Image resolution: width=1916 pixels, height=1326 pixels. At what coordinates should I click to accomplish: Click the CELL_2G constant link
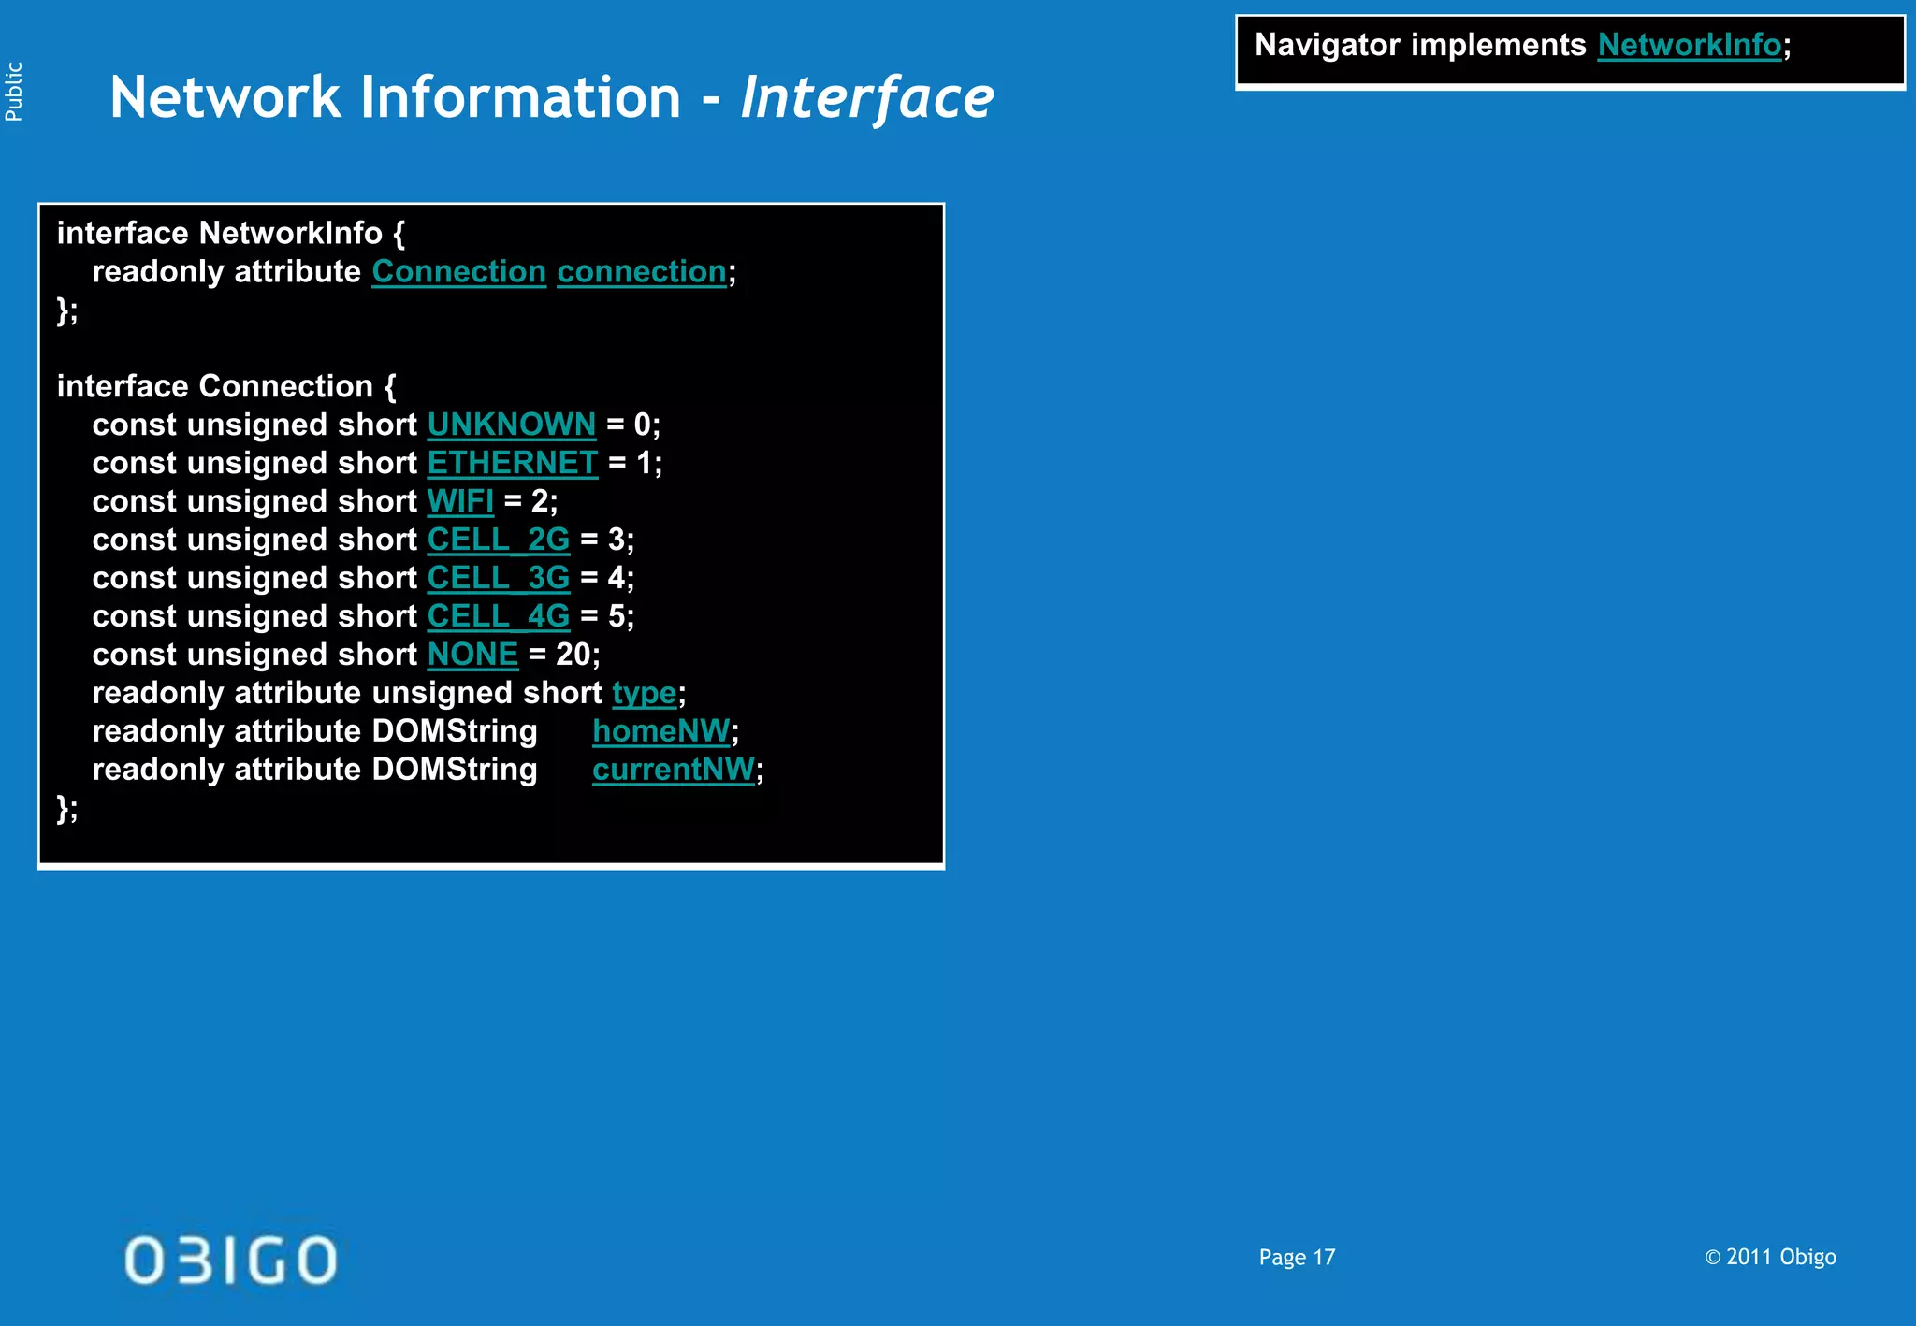(499, 540)
